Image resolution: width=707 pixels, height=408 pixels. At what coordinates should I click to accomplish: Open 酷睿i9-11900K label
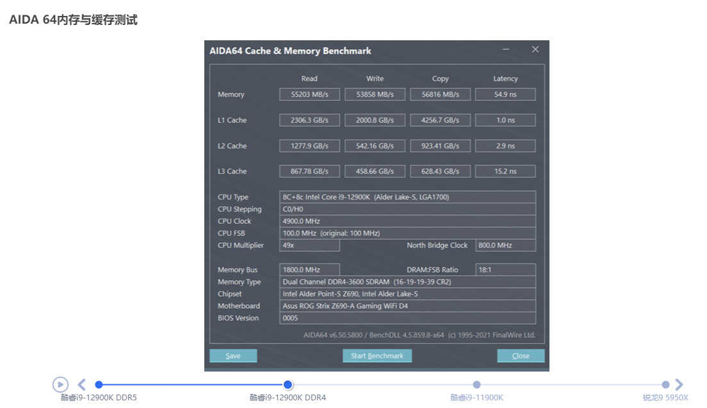click(476, 398)
